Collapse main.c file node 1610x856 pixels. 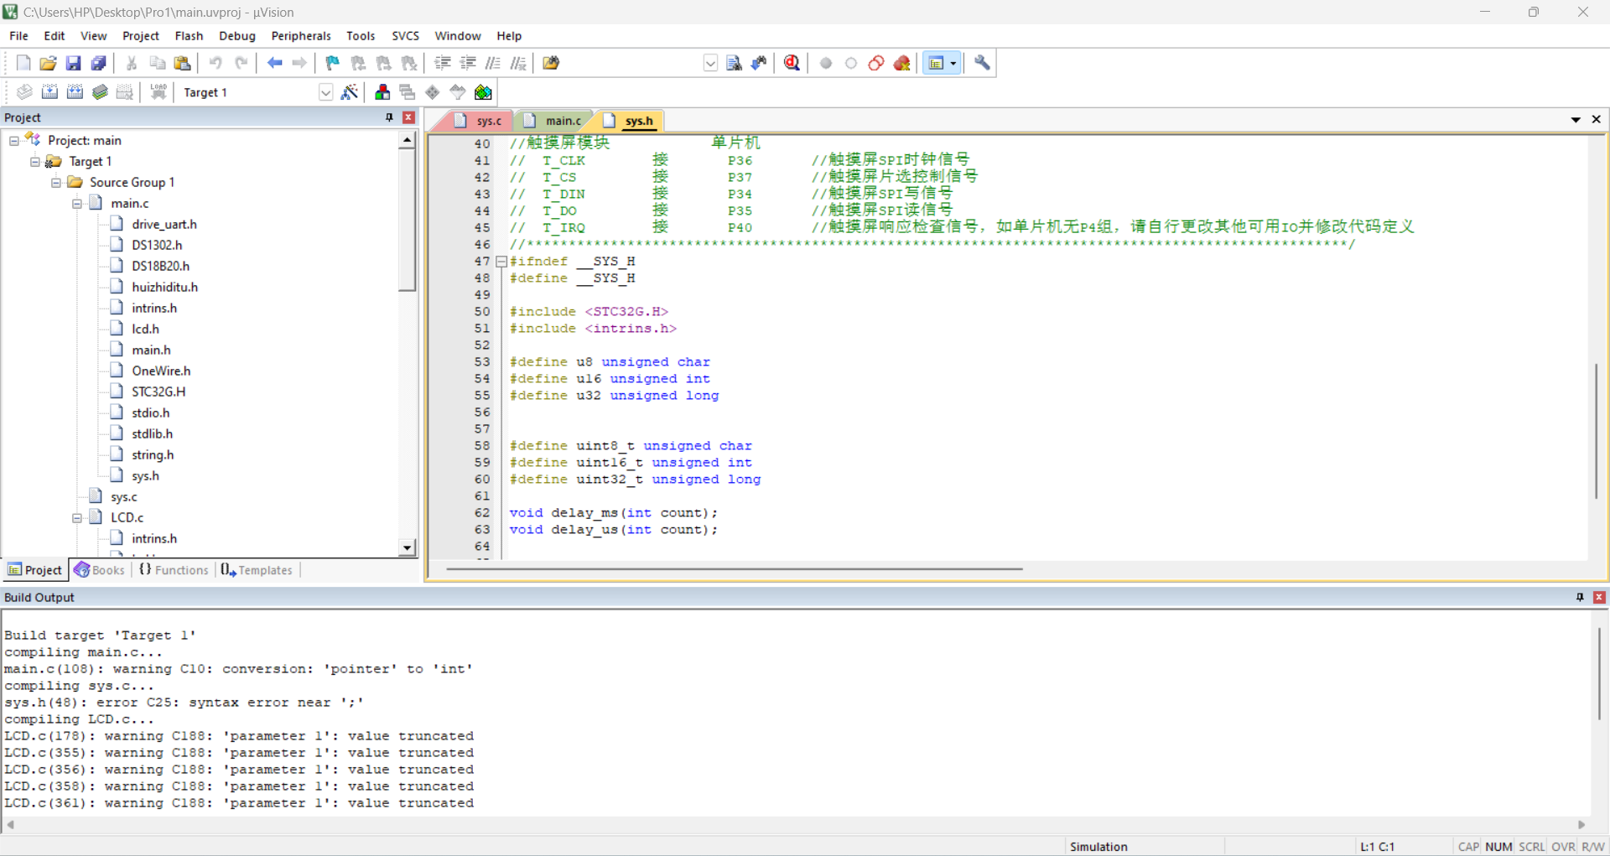click(77, 204)
